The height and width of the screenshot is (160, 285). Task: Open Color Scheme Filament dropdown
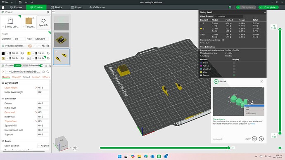point(228,16)
